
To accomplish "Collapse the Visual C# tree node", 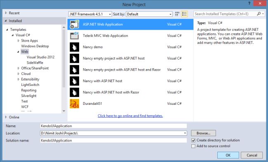I will (x=13, y=35).
